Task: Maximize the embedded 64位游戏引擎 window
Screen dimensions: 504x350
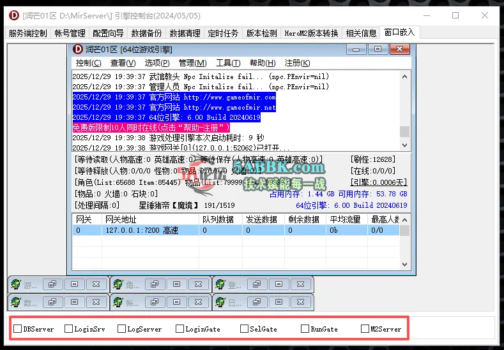Action: tap(378, 49)
